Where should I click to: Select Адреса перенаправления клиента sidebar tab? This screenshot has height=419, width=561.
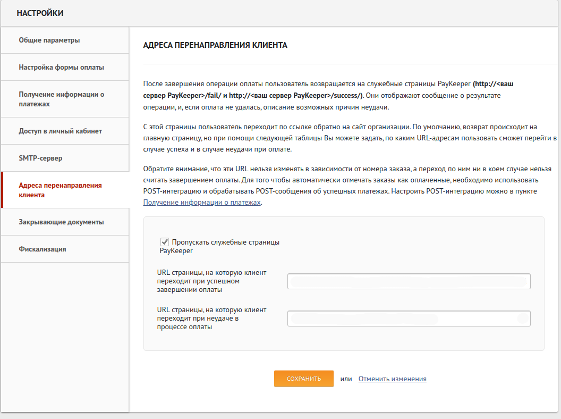tap(60, 190)
